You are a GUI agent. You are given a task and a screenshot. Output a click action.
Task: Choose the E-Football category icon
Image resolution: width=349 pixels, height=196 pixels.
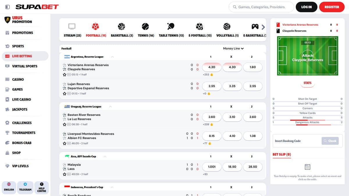(200, 27)
